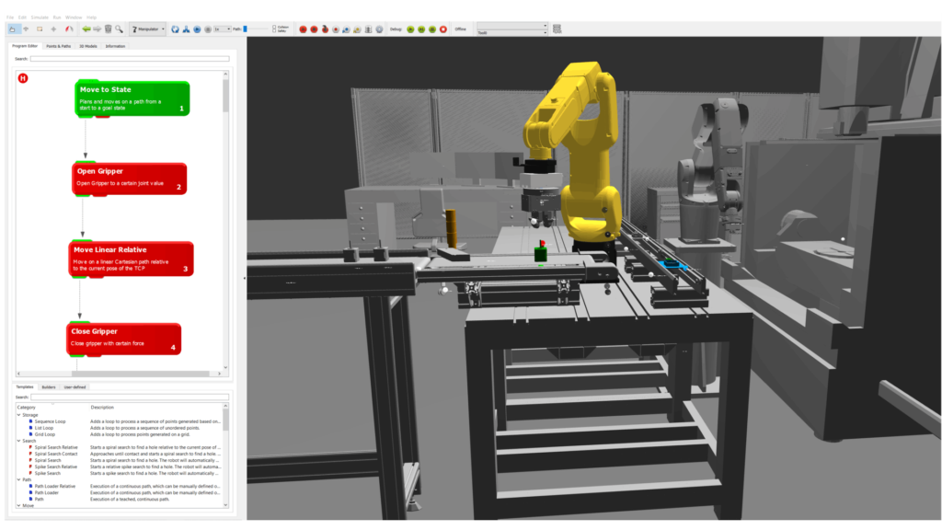Switch to the Points & Paths tab
Viewport: 942px width, 530px height.
pos(59,44)
